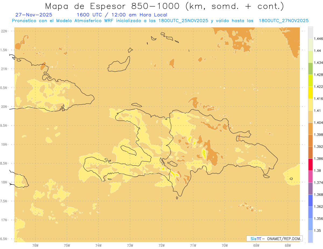Click the '70W' longitude axis label
This screenshot has height=249, width=323.
[x=225, y=245]
